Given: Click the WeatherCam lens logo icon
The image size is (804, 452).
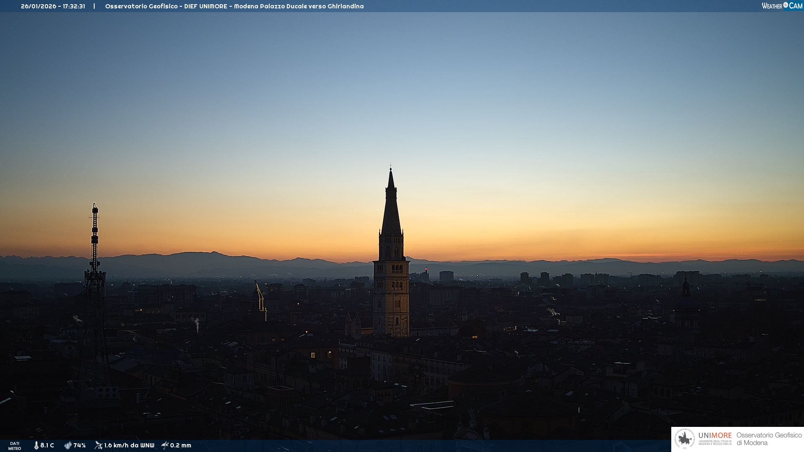Looking at the screenshot, I should coord(786,5).
